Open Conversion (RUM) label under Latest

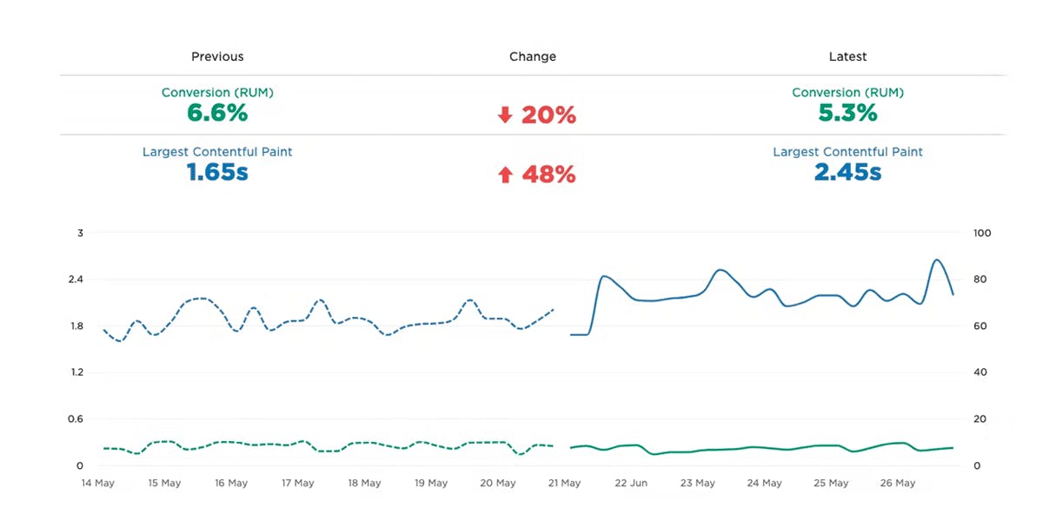click(847, 92)
